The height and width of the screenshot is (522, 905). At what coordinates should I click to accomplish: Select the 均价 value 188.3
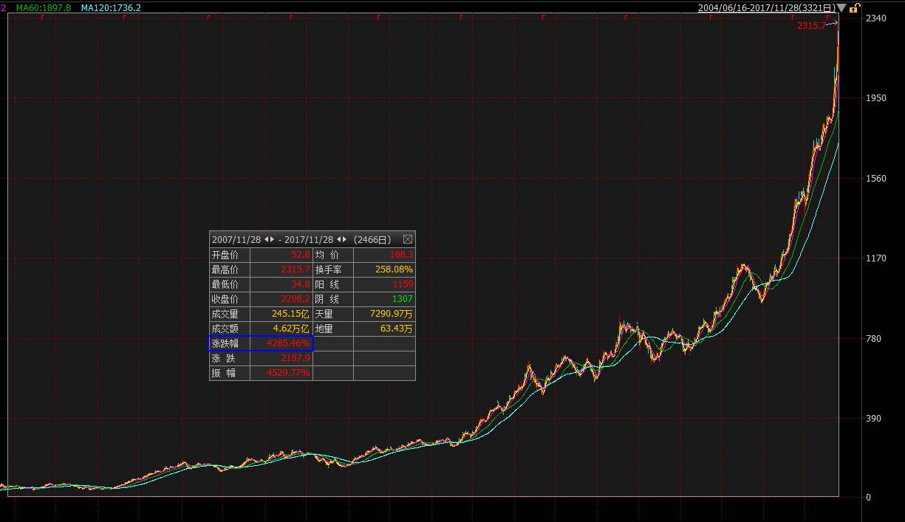click(x=402, y=255)
